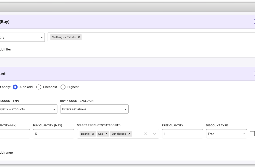
Task: Open the Free discount type dropdown
Action: coord(226,134)
